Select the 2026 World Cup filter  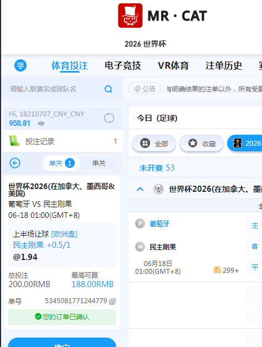244,144
